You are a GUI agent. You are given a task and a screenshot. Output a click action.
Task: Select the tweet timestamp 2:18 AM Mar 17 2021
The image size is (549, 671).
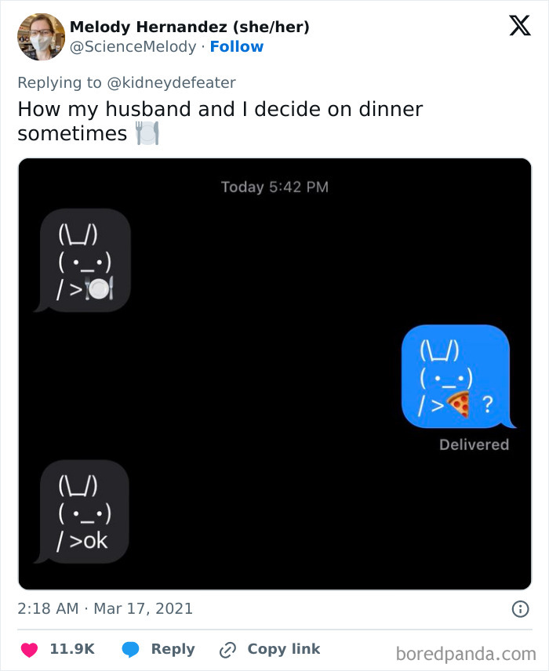point(104,608)
